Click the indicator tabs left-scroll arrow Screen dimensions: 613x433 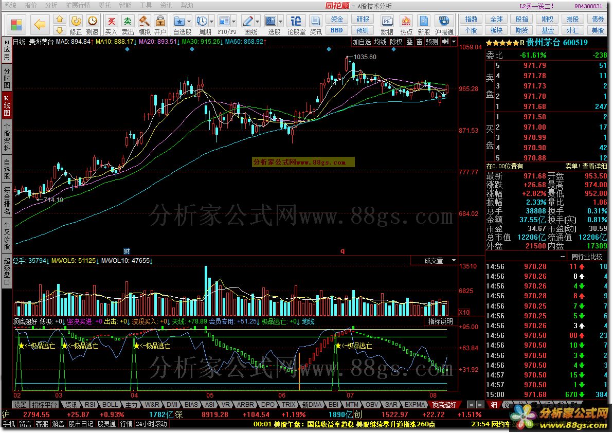(471, 405)
